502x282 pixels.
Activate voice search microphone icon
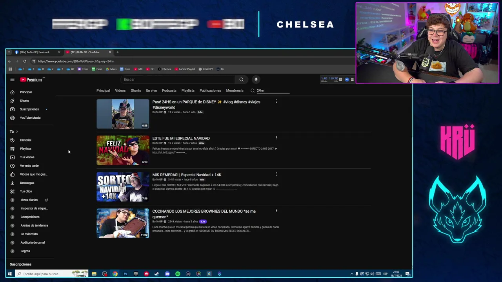pos(256,80)
